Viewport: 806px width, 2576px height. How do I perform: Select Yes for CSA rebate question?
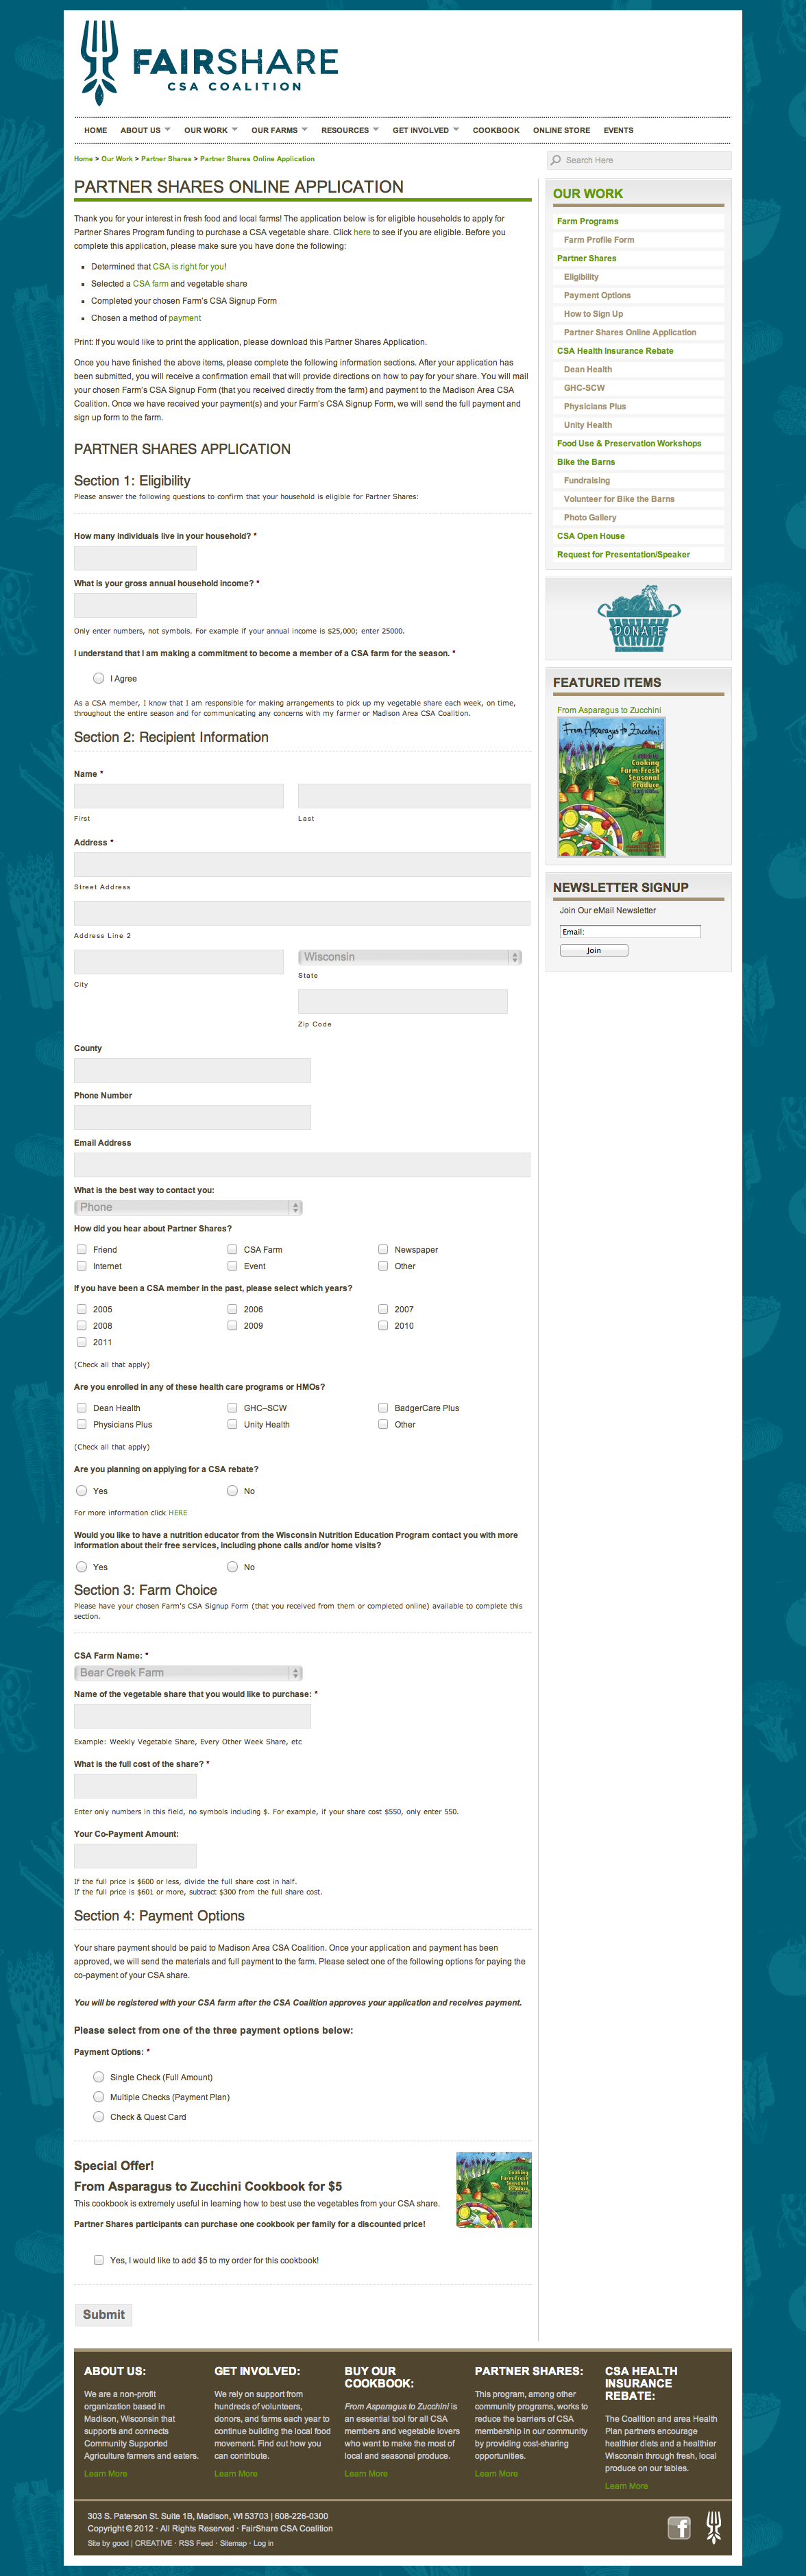(x=82, y=1490)
